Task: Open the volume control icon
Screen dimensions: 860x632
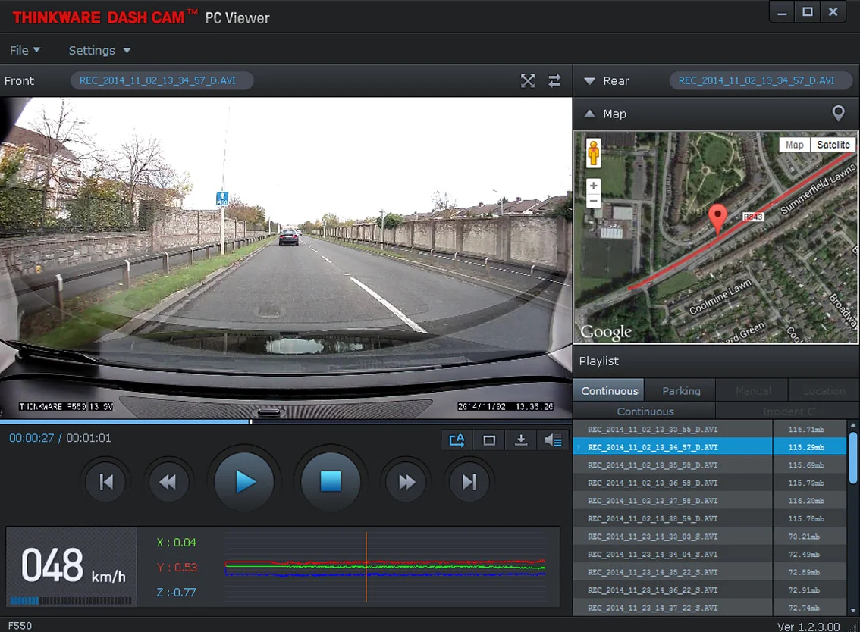Action: pos(553,440)
